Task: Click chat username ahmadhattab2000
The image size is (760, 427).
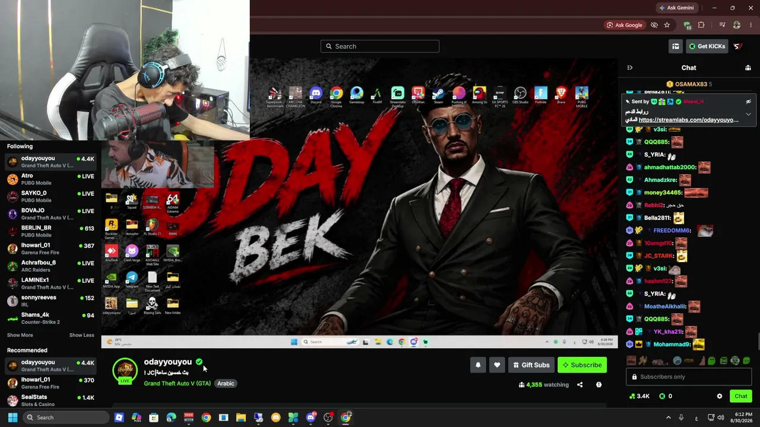Action: point(670,167)
